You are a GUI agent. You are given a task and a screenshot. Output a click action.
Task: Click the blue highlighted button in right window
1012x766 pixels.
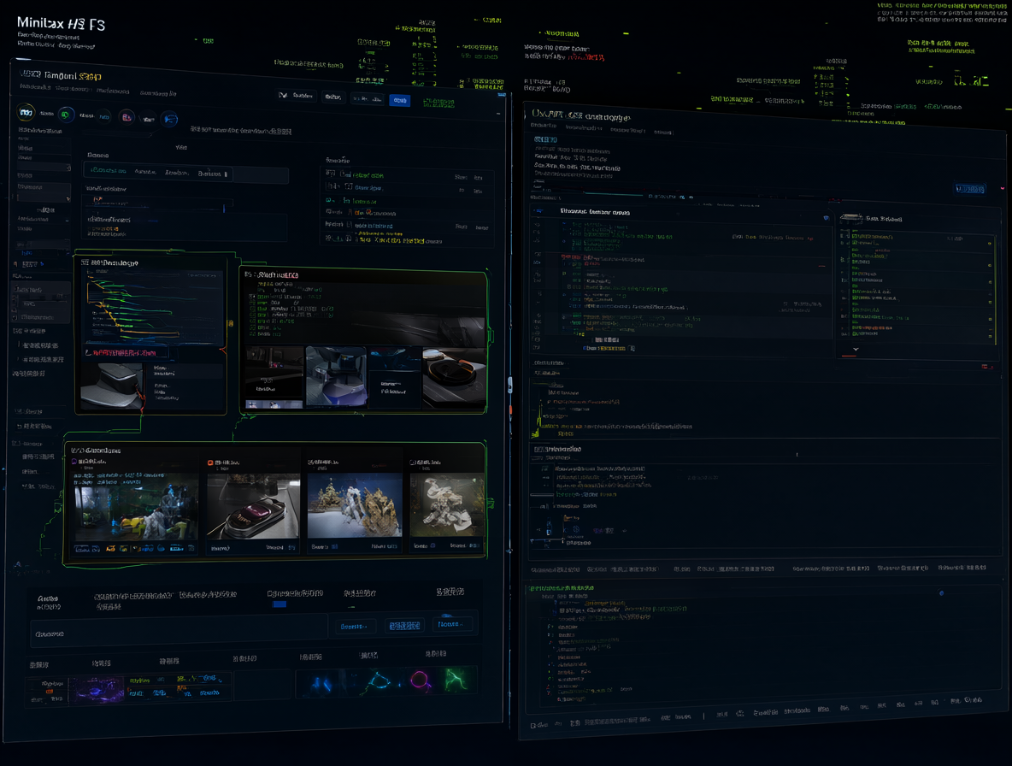click(970, 189)
